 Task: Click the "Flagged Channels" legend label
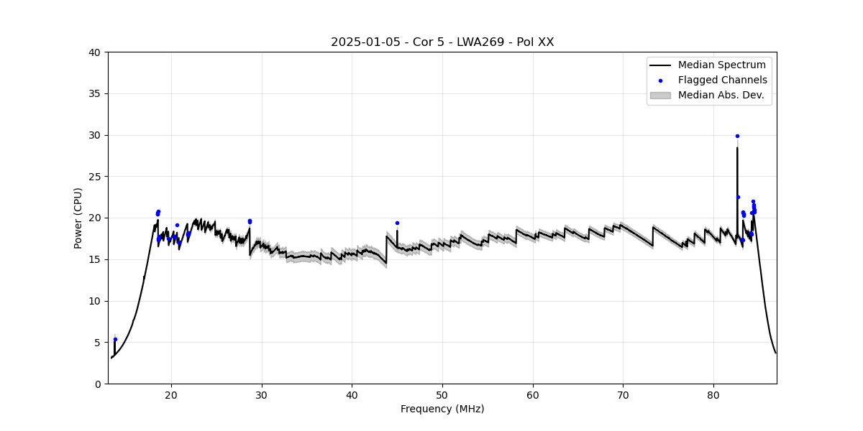coord(722,80)
